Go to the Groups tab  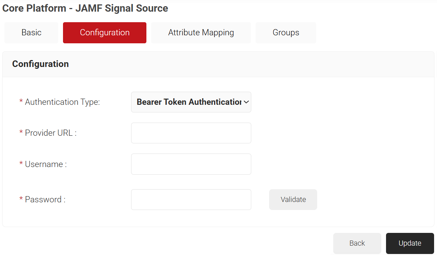[286, 33]
